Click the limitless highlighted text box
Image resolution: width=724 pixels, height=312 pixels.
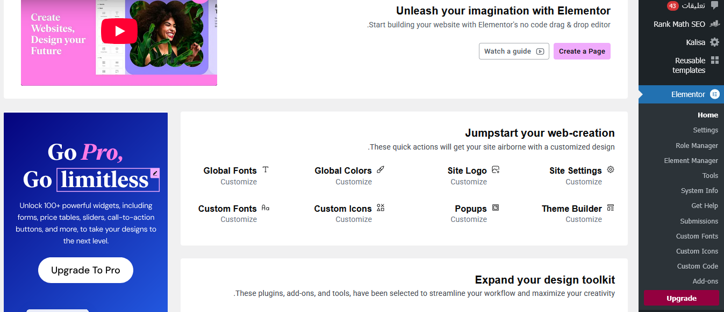(108, 180)
